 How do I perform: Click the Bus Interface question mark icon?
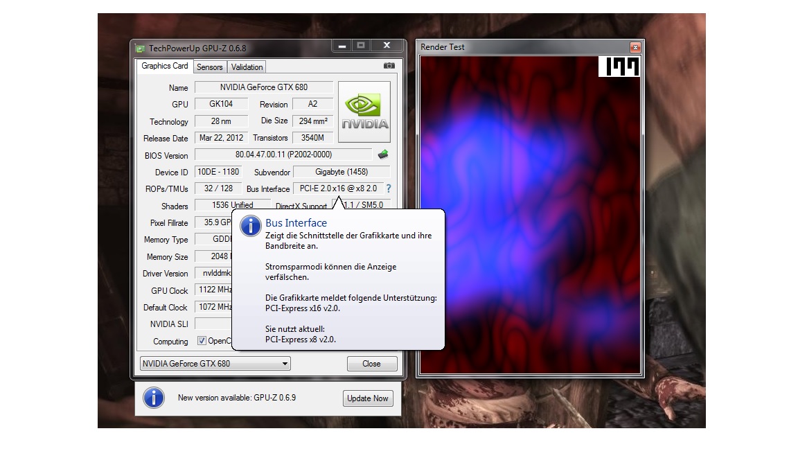point(389,188)
